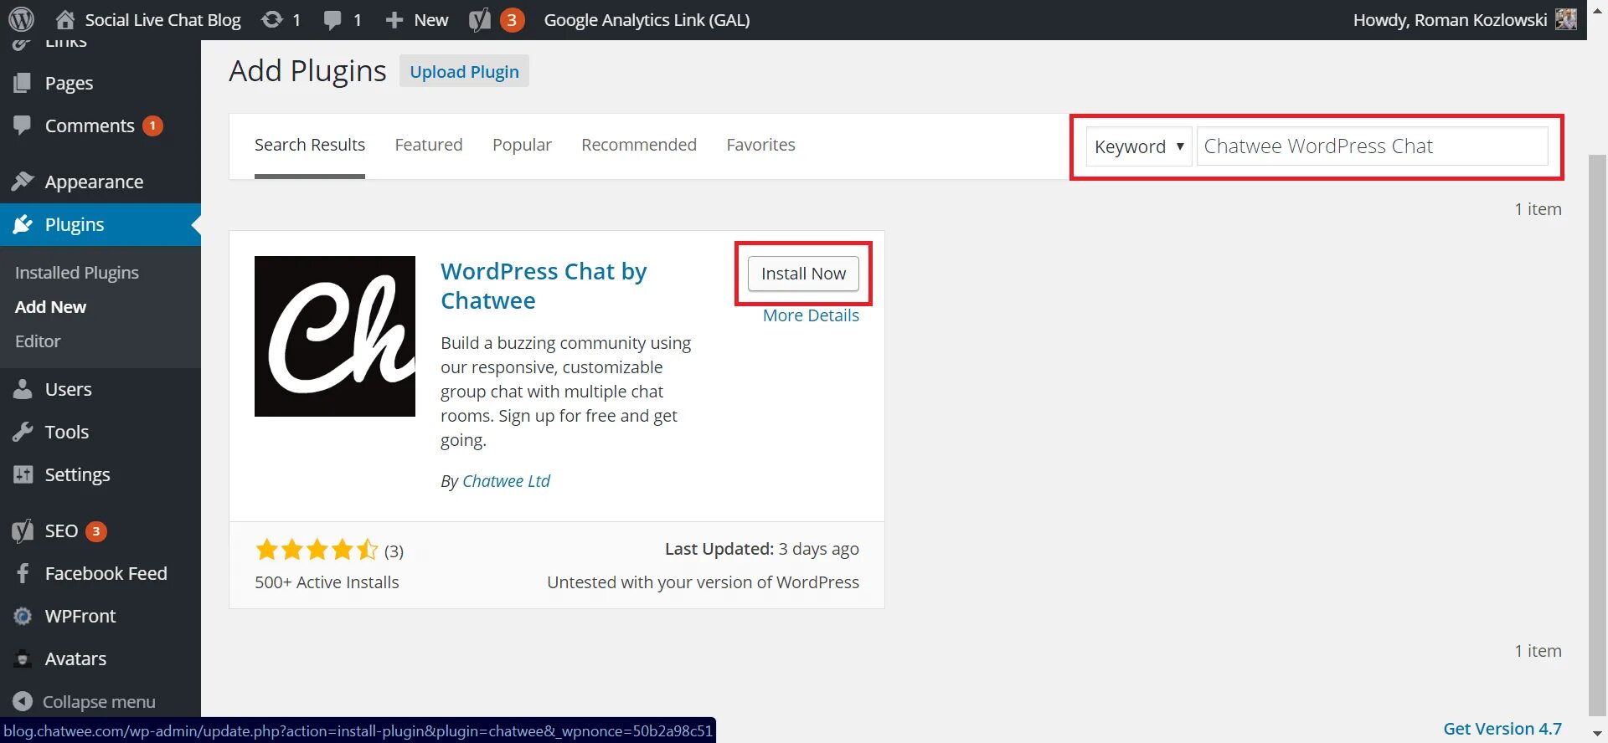
Task: Open Chatwee Ltd author link
Action: tap(506, 481)
